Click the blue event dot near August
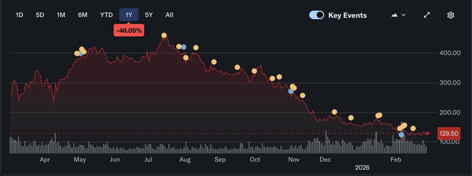Viewport: 472px width, 176px height. (x=184, y=47)
